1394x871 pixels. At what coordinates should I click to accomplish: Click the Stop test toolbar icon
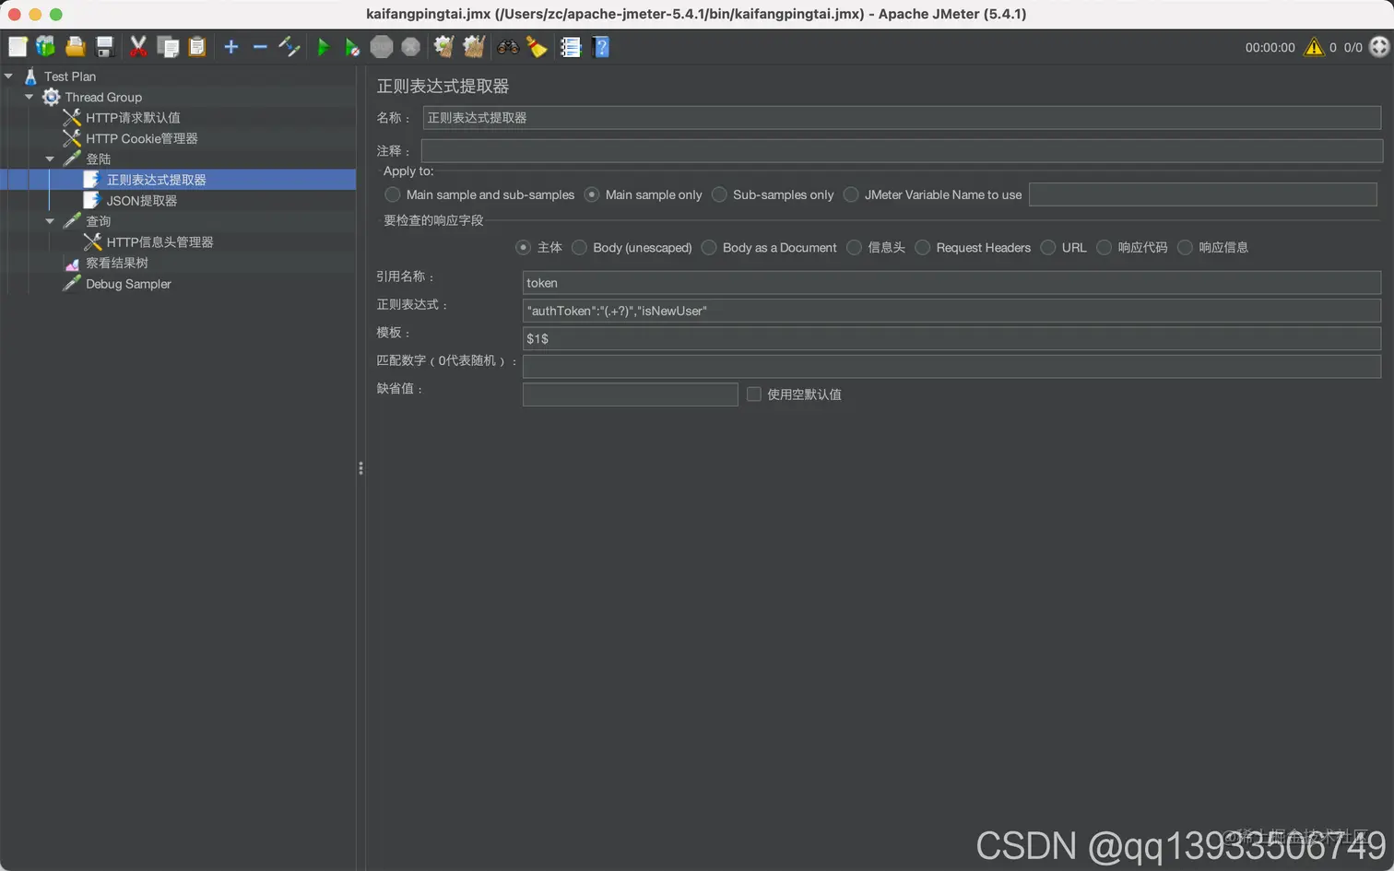382,46
